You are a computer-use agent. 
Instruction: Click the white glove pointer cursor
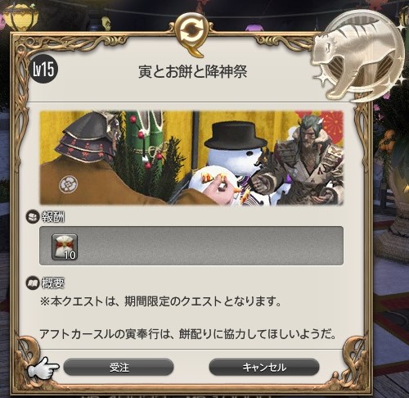pos(43,368)
